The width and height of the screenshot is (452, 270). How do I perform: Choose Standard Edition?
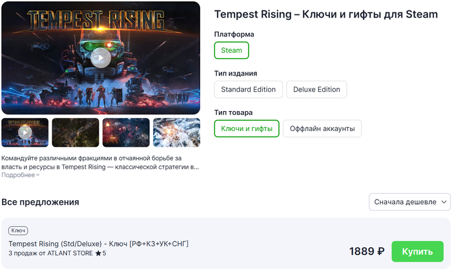(x=248, y=89)
